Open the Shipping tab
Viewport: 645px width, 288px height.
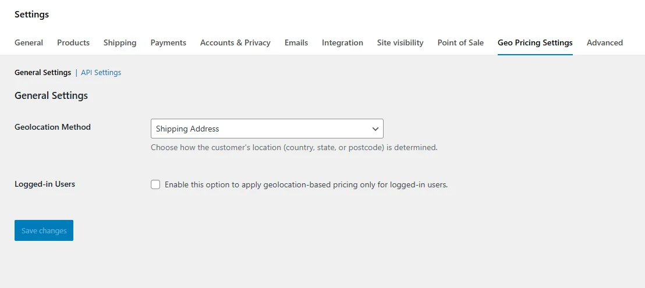(120, 42)
